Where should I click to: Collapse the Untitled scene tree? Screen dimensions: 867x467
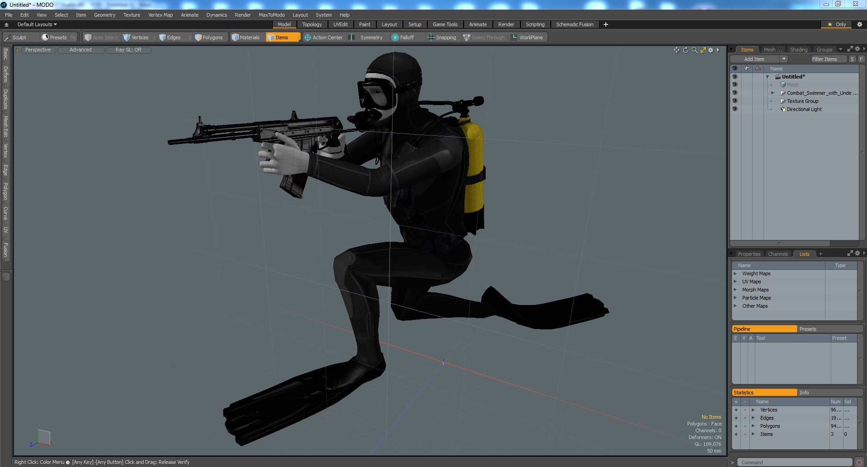click(x=767, y=77)
